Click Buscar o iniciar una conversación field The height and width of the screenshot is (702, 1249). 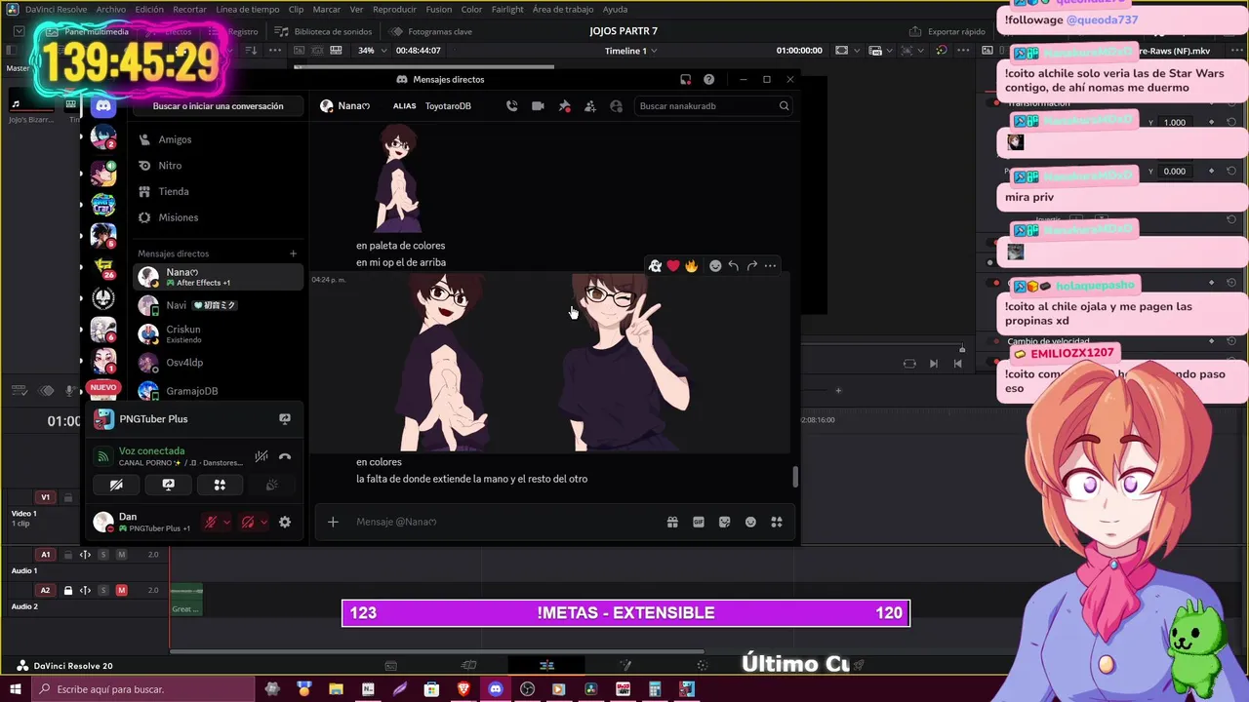click(218, 106)
